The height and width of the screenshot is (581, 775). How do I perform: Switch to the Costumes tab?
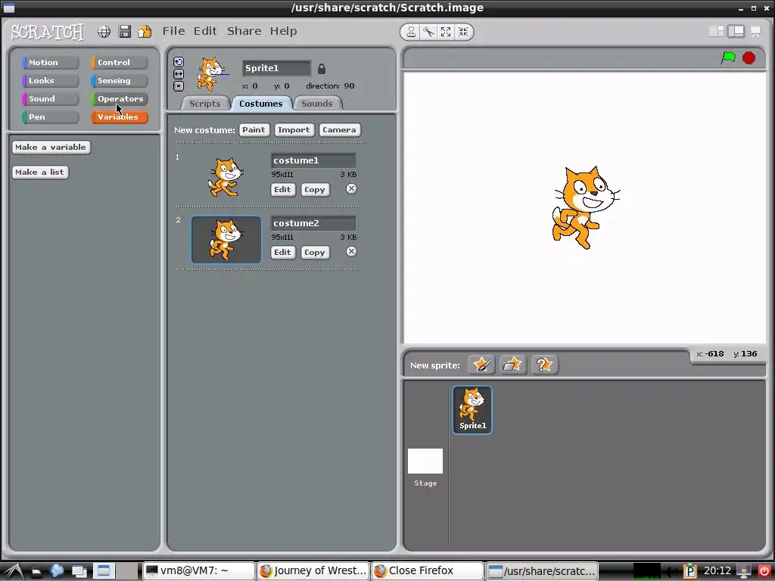pos(261,104)
